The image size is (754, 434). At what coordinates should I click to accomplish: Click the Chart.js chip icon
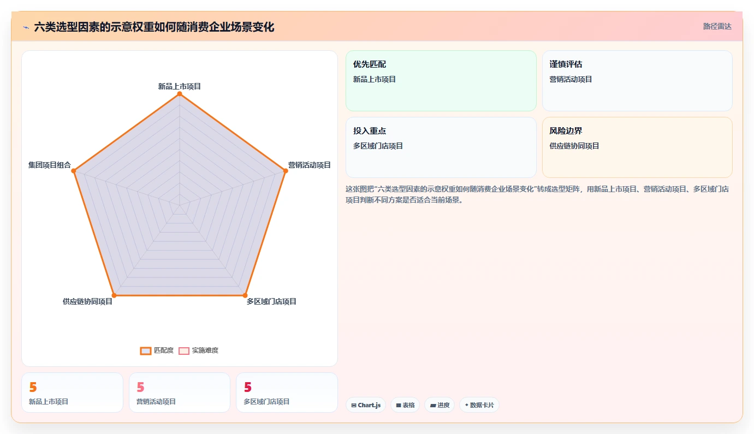click(354, 405)
